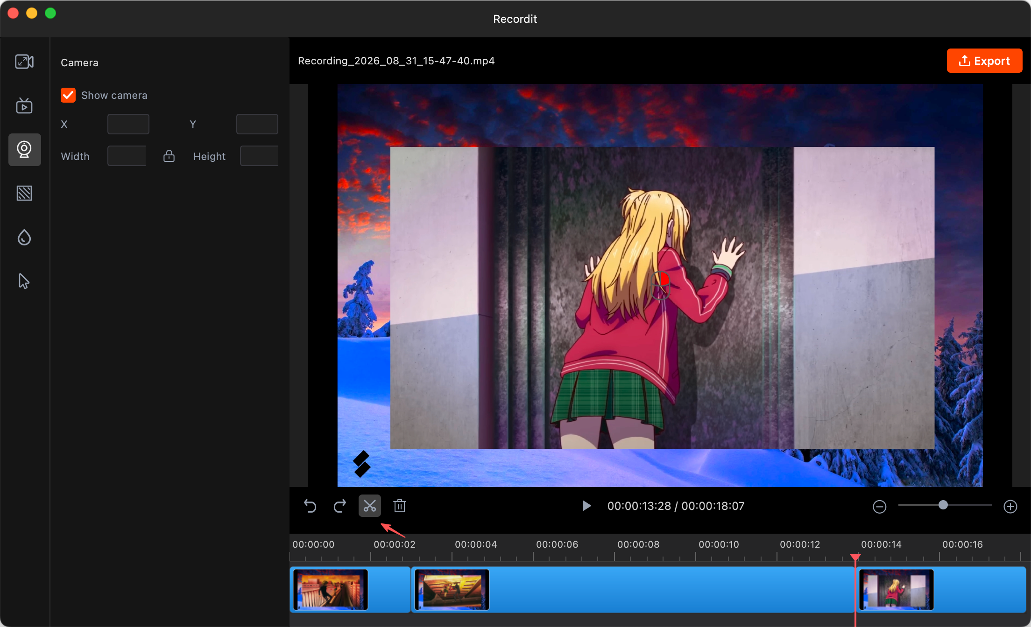Click the Camera panel heading
This screenshot has width=1031, height=627.
click(x=79, y=63)
